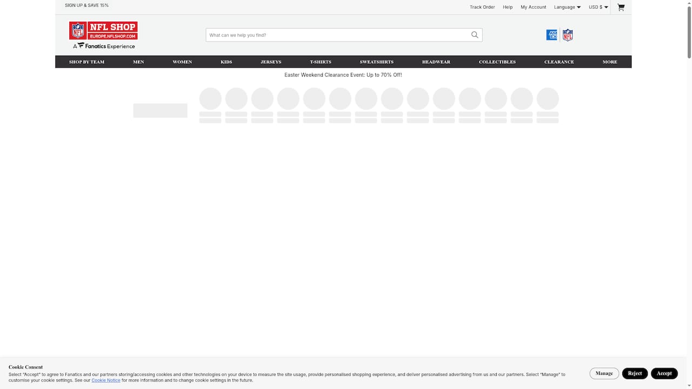The image size is (692, 389).
Task: Open the Shop By Team menu
Action: [86, 62]
